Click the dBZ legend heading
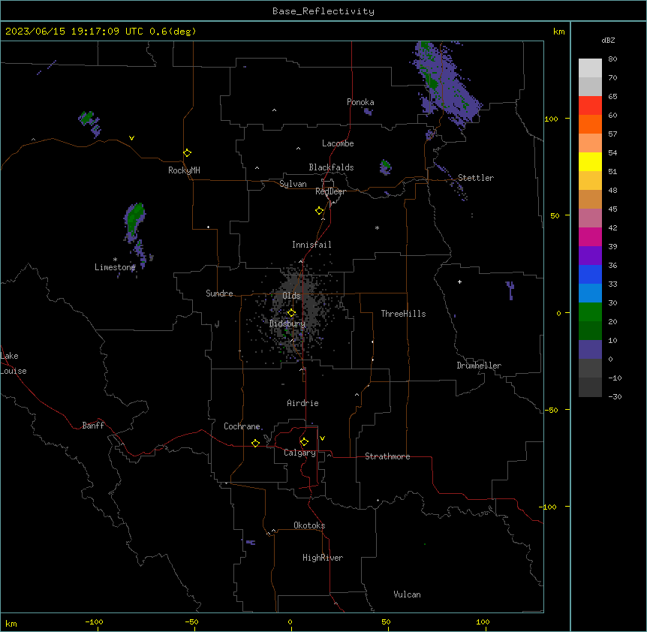647x632 pixels. 608,40
